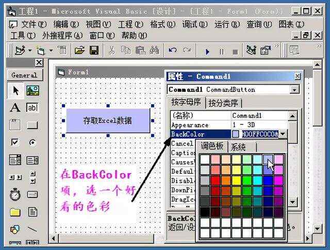Viewport: 330px width, 250px height.
Task: Click the Copy toolbar icon
Action: coord(126,51)
